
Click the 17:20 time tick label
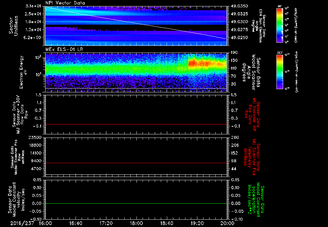pos(106,223)
